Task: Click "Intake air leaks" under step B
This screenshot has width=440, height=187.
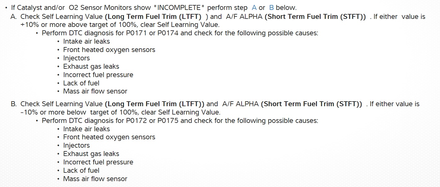Action: tap(87, 129)
